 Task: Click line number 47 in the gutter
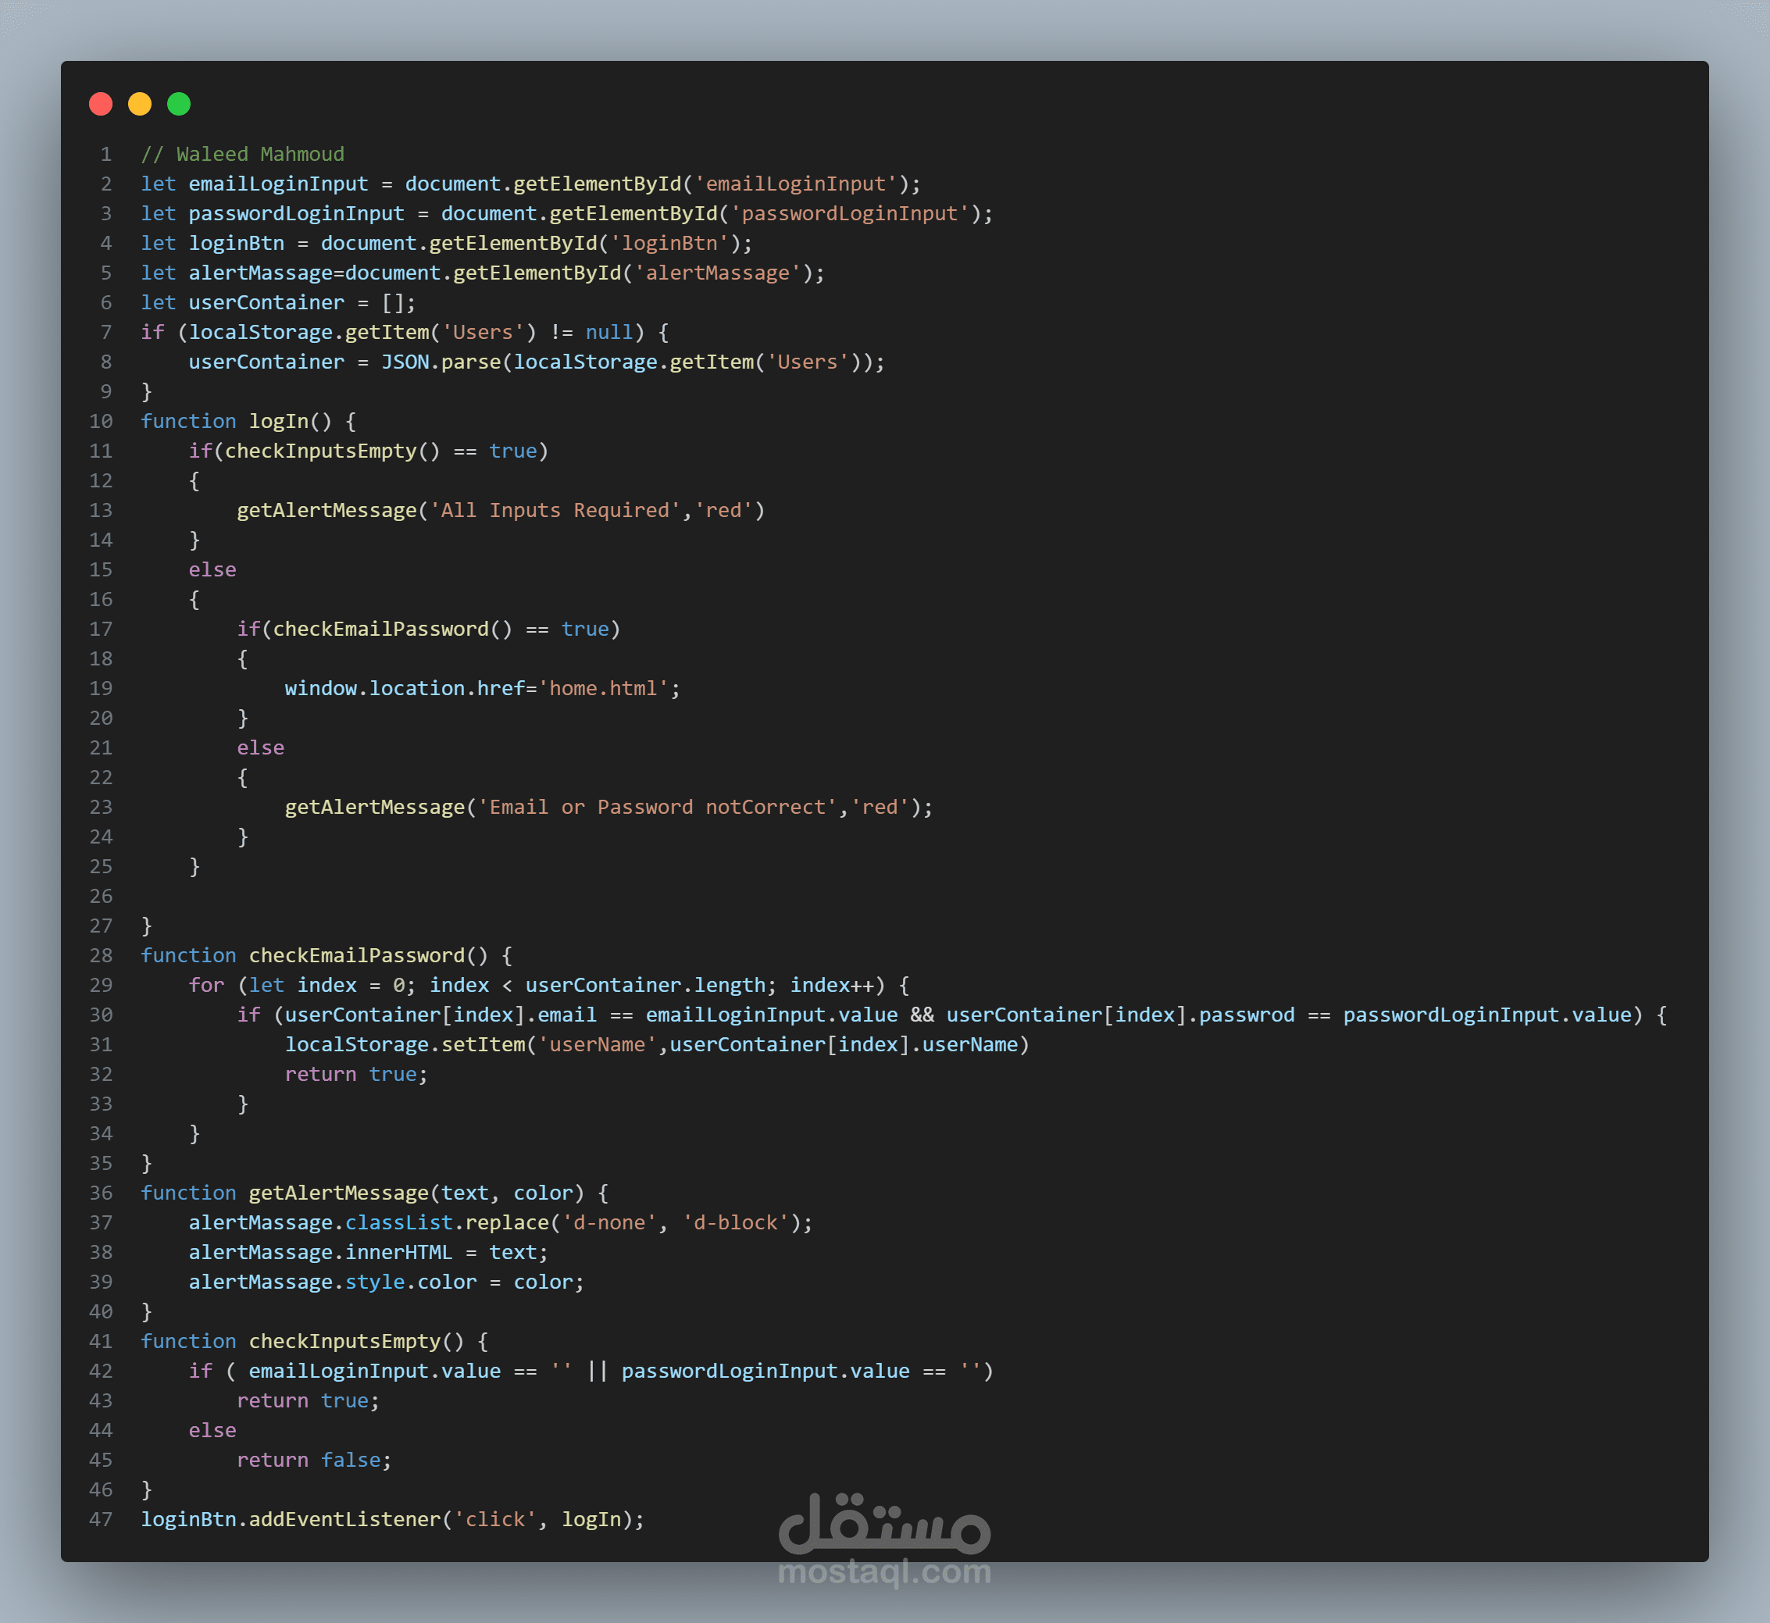coord(101,1519)
